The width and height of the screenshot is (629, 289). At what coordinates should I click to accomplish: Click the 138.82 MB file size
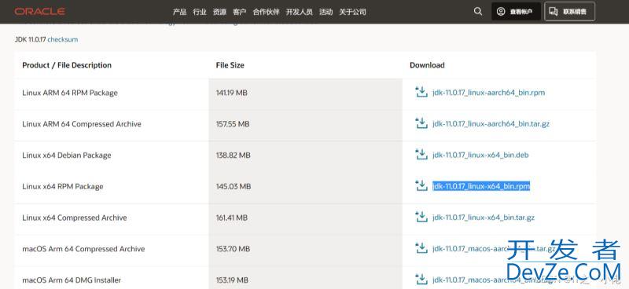(x=233, y=155)
